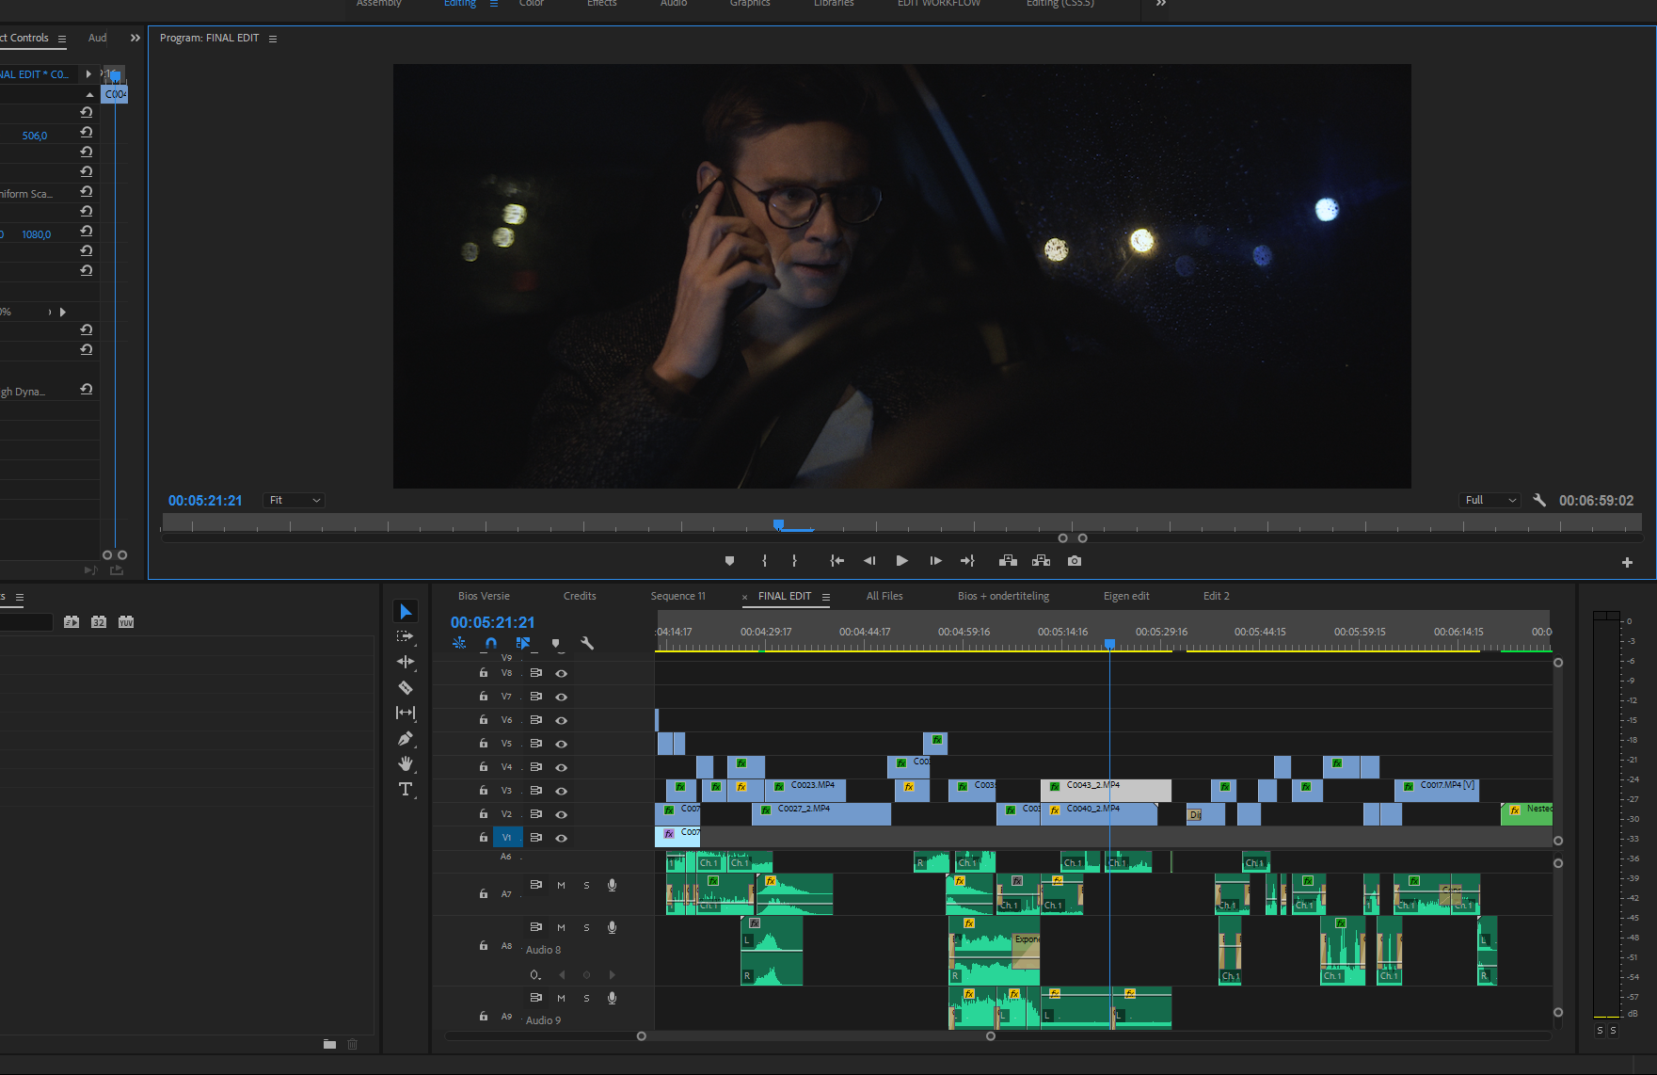1657x1075 pixels.
Task: Select the Pen tool
Action: (x=406, y=739)
